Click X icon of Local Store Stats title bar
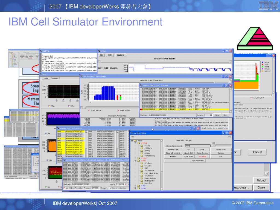Screen dimensions: 280x210 tap(82, 77)
